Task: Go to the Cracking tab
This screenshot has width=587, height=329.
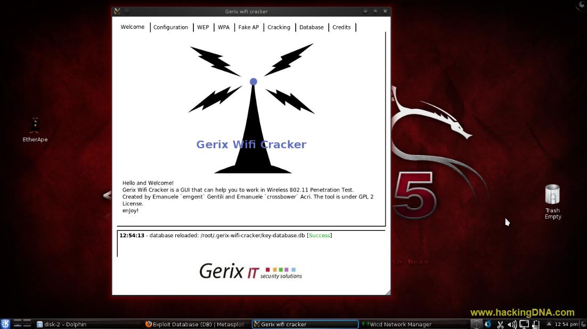Action: 279,27
